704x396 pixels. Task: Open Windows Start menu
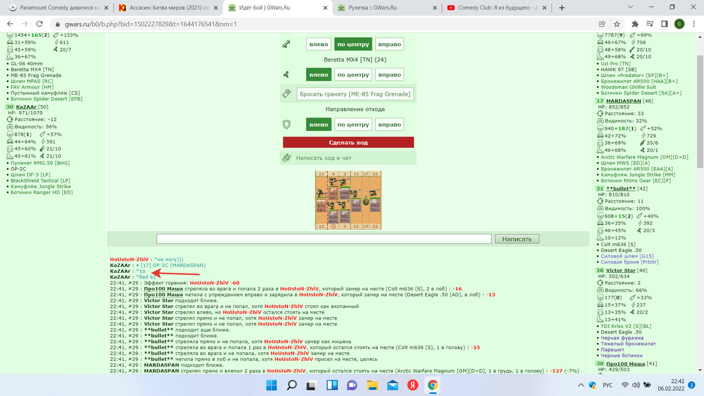point(273,384)
